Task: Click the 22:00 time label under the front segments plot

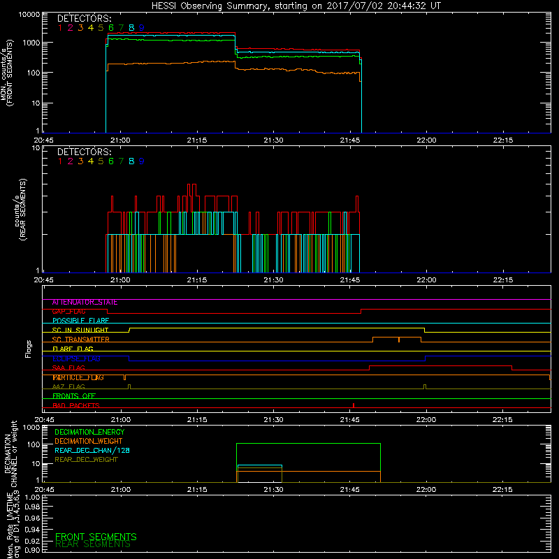Action: tap(426, 140)
